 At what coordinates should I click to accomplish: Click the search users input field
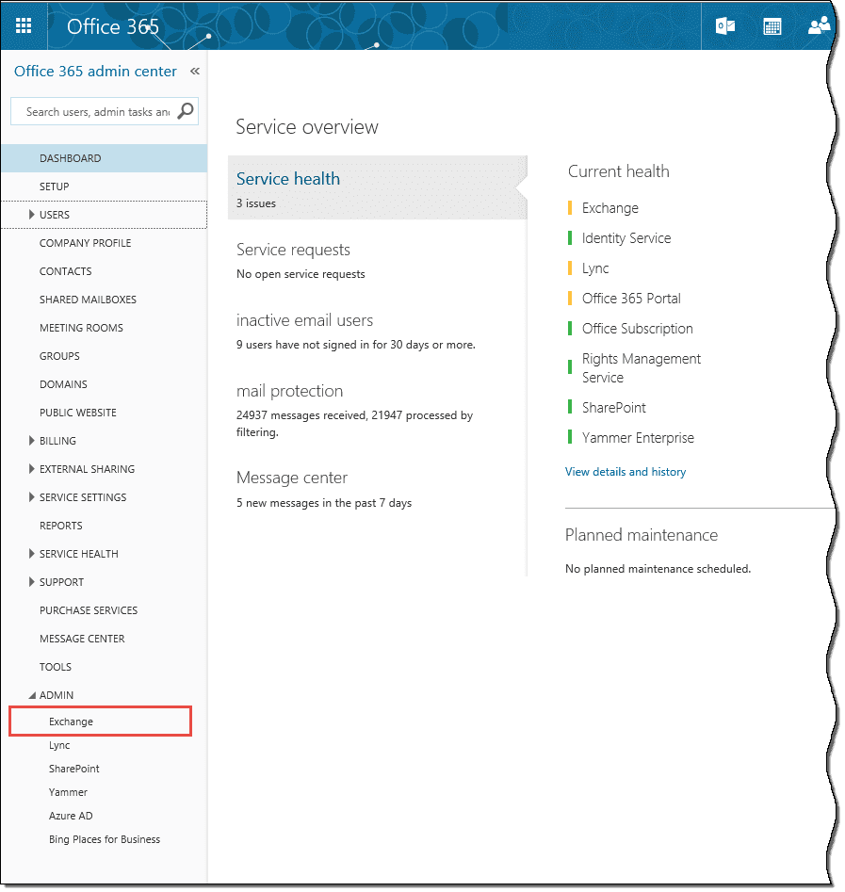(x=94, y=111)
